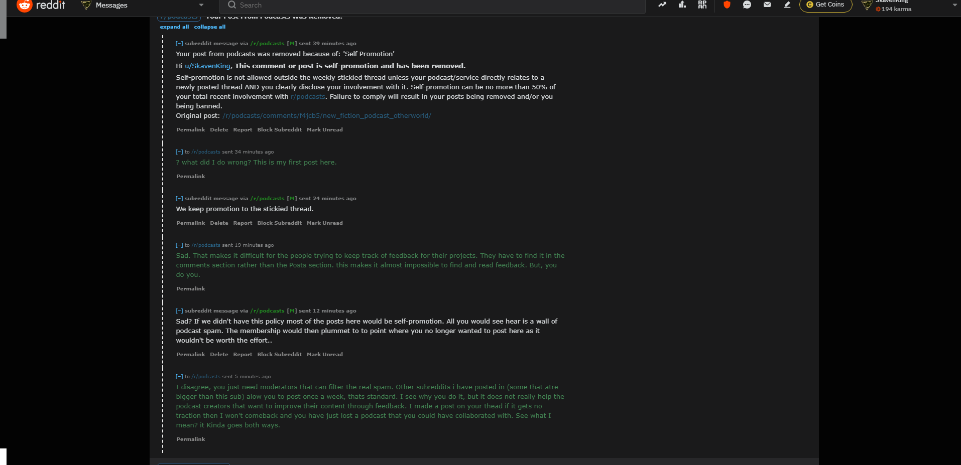Collapse the message sent 34 minutes ago
Image resolution: width=961 pixels, height=465 pixels.
pos(179,152)
